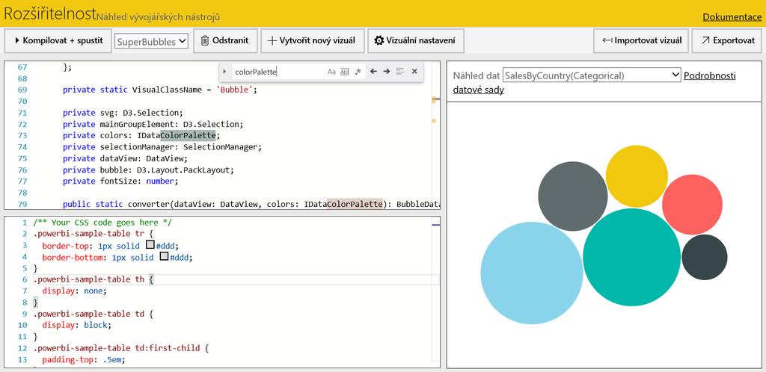
Task: Click 'fontSize: number' on line 77
Action: 138,181
